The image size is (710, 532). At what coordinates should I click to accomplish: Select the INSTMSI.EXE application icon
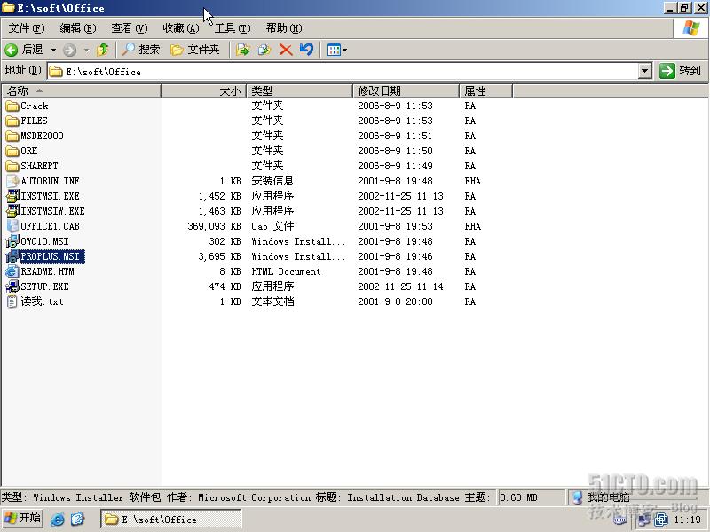(12, 196)
